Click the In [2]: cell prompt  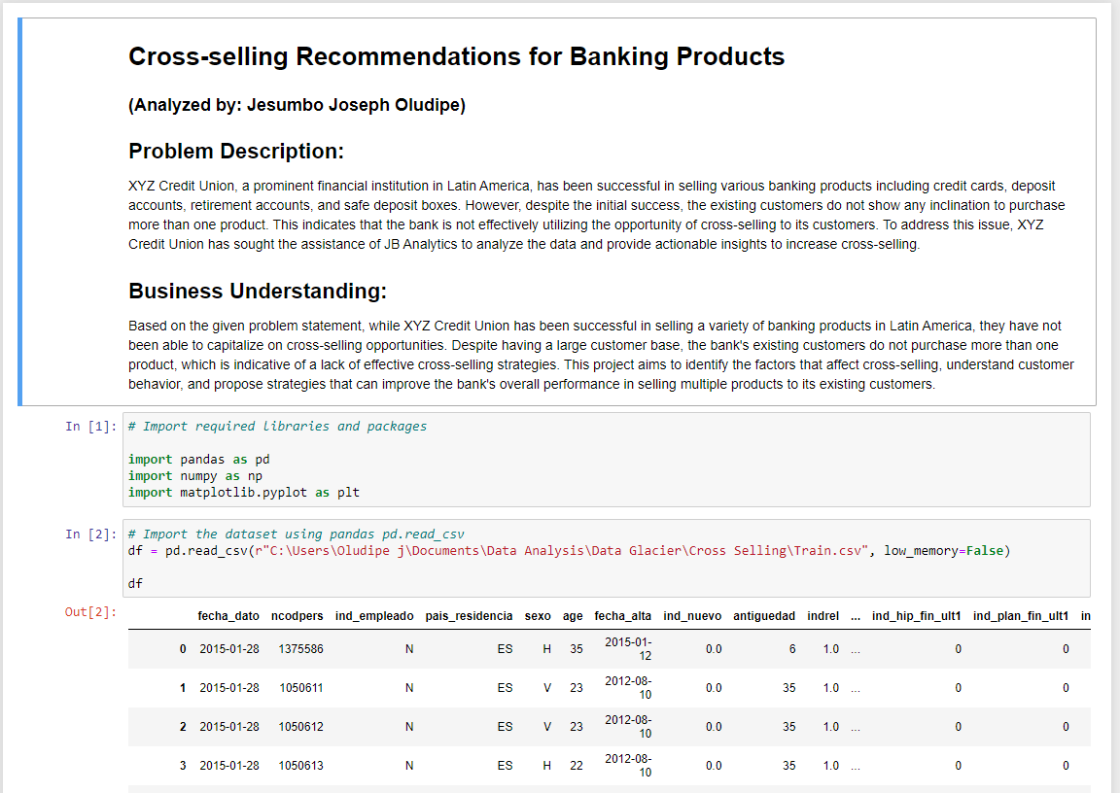point(90,534)
